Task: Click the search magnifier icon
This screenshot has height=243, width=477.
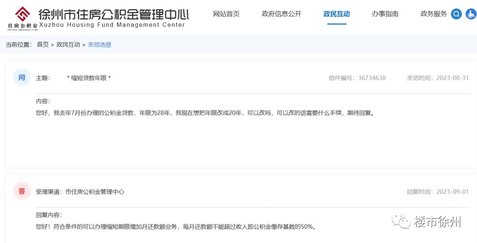Action: pos(456,14)
